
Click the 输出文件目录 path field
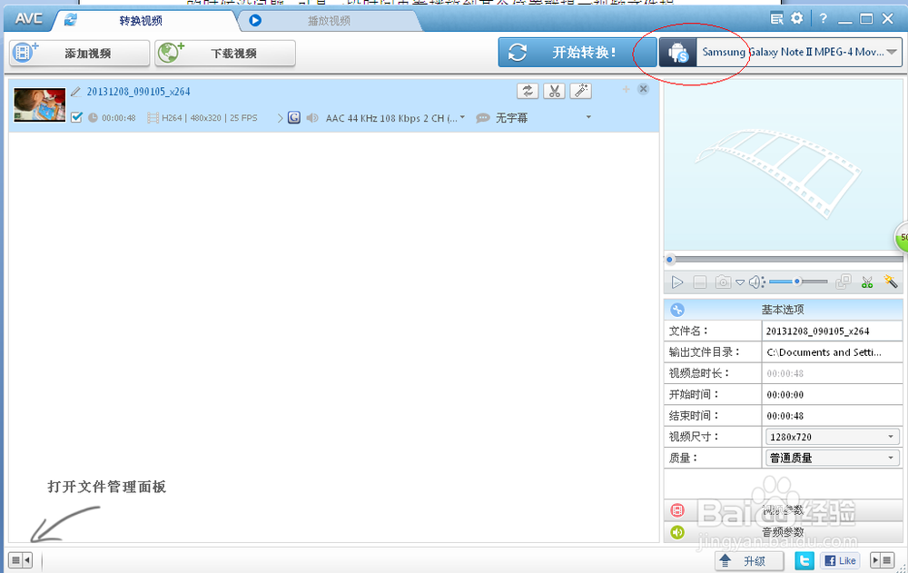832,351
